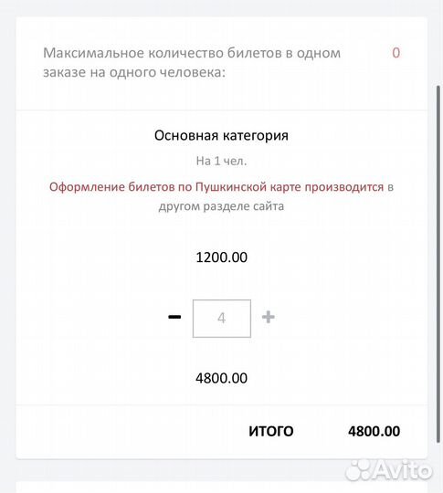Click the Avito logo bubble icon
The width and height of the screenshot is (443, 493).
[359, 471]
